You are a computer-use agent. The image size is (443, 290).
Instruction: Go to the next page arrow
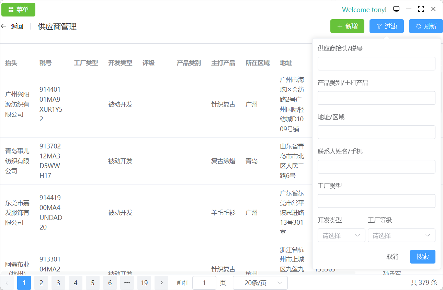tap(161, 283)
